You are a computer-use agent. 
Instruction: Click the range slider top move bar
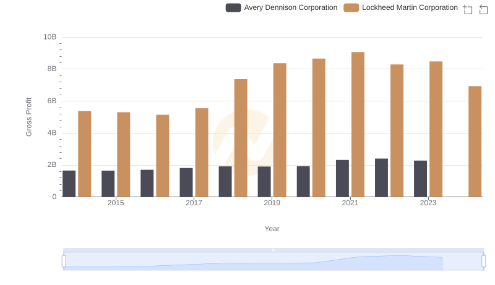[x=273, y=250]
